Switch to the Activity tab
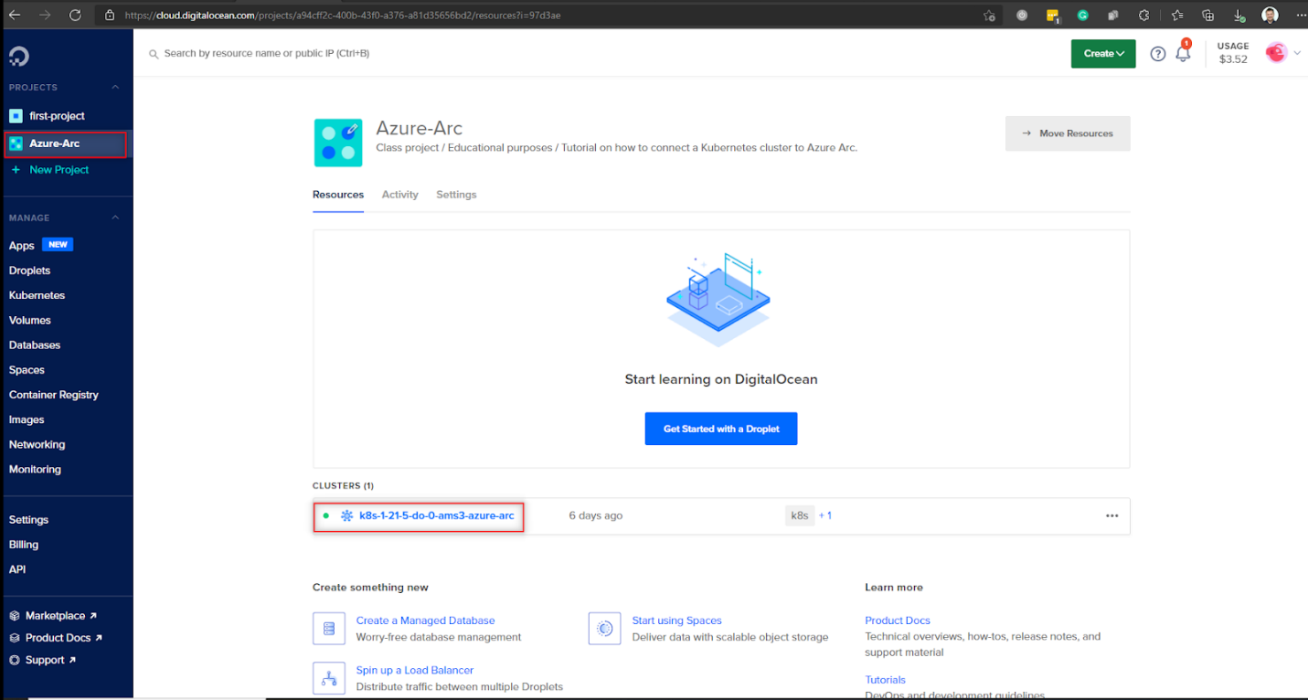The height and width of the screenshot is (700, 1308). pyautogui.click(x=399, y=195)
